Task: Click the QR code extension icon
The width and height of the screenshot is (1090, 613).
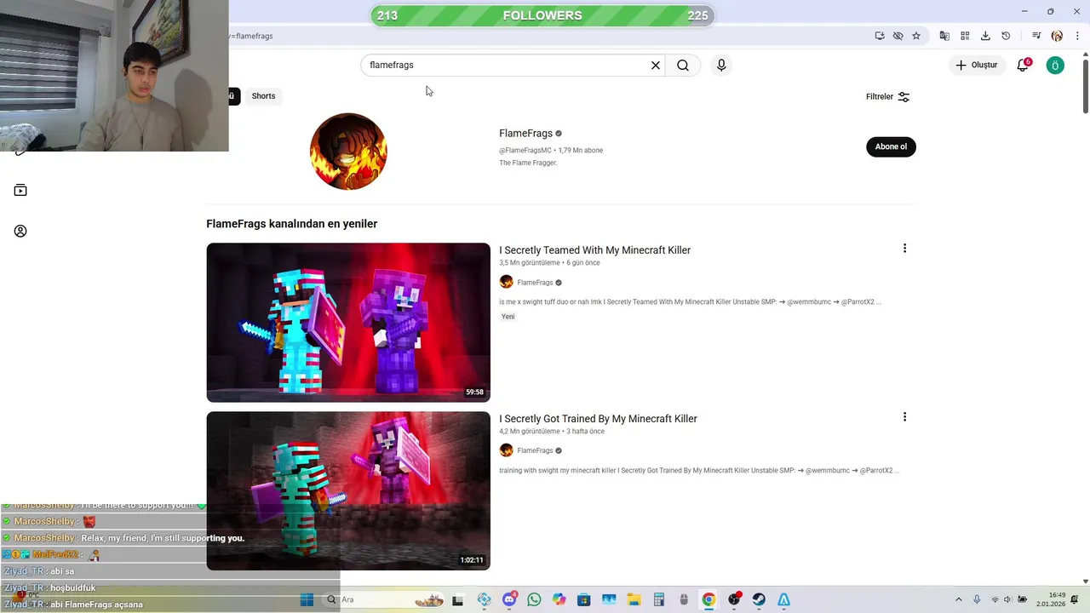Action: tap(965, 36)
